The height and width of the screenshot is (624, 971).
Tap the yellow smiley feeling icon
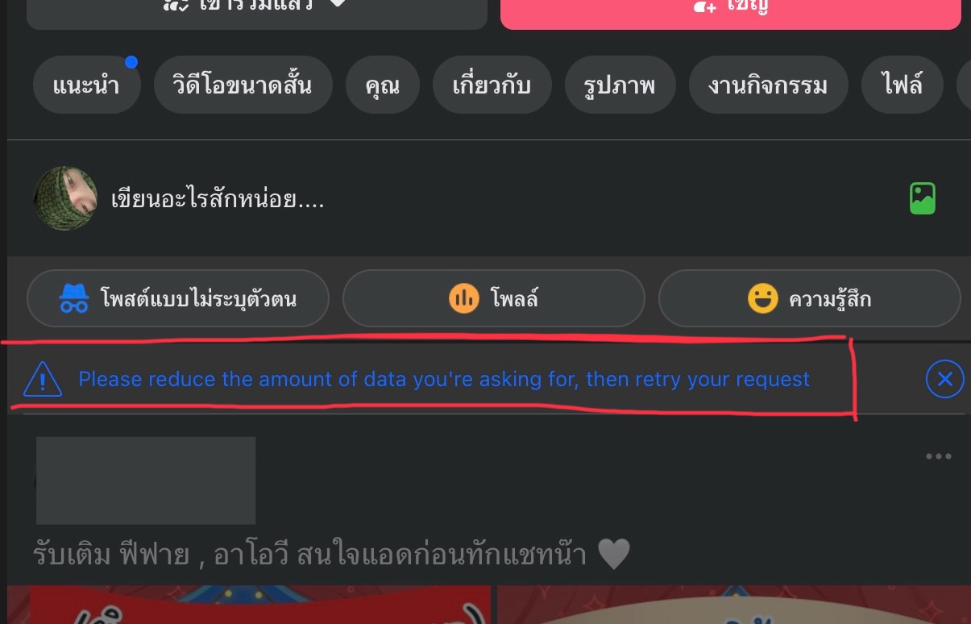762,299
